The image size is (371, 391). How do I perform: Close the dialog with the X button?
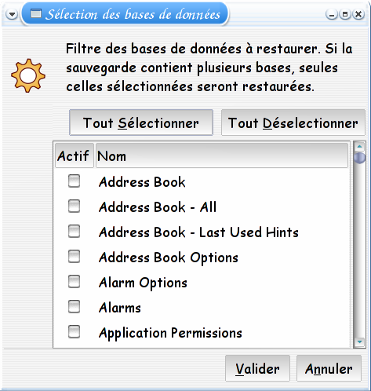pos(358,14)
